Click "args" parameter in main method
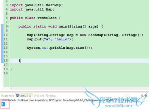The image size is (149, 110). 92,27
